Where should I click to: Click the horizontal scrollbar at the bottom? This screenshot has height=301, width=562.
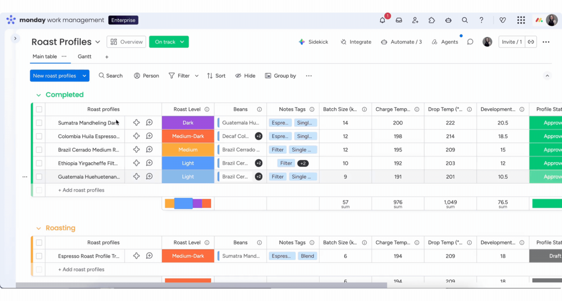tap(201, 285)
